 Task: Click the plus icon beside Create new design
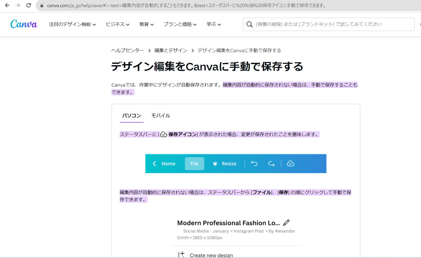click(x=181, y=255)
